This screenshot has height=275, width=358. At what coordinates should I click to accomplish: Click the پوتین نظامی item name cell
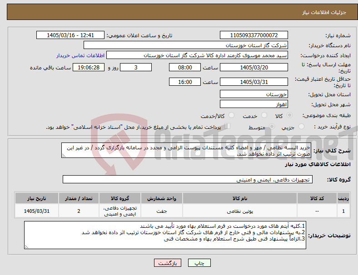click(x=240, y=211)
